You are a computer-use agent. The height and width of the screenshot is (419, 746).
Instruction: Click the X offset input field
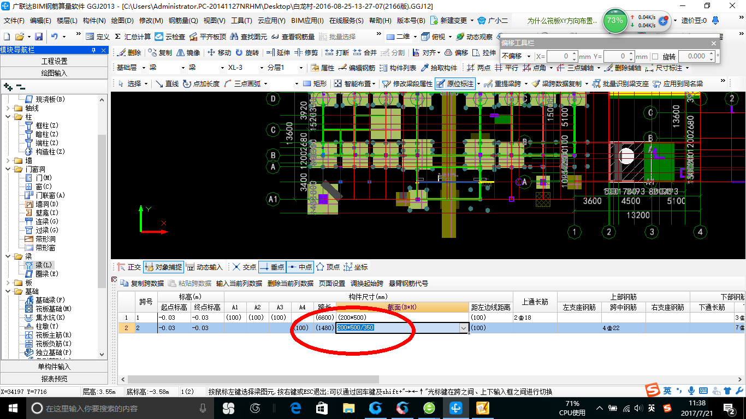560,56
